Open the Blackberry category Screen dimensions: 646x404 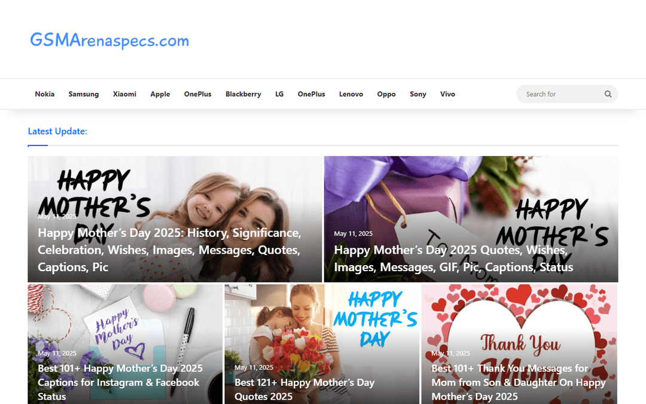(x=243, y=94)
